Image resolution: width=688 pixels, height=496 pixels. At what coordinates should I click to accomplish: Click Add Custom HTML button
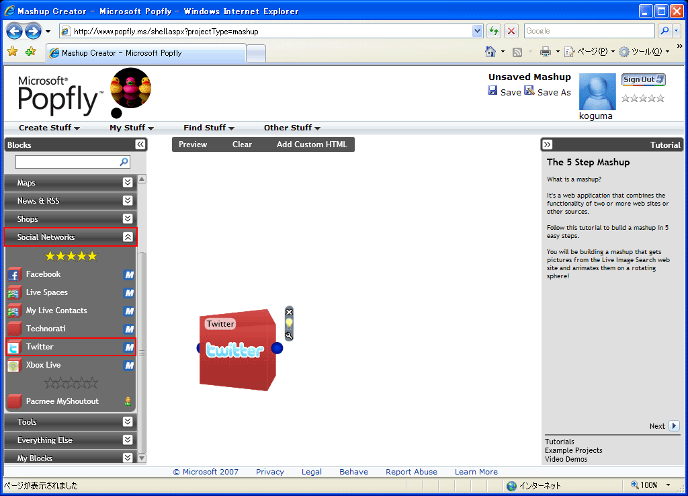click(x=312, y=144)
